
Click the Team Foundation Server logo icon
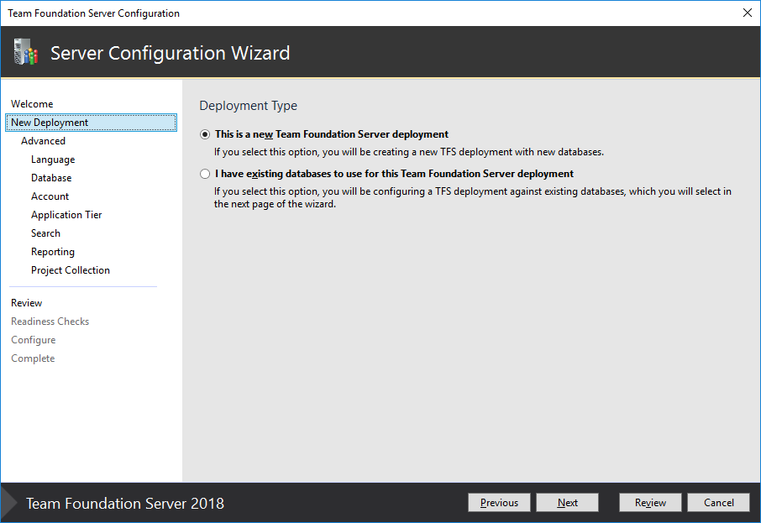[x=24, y=52]
